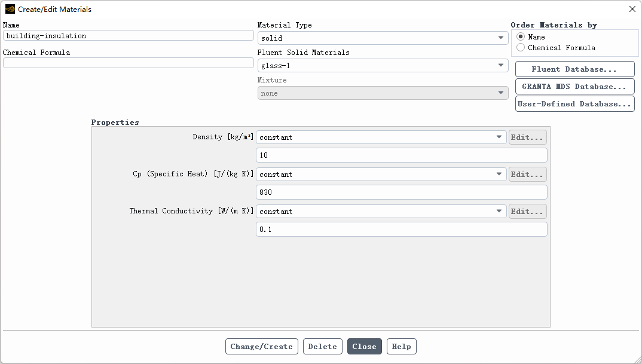Open the Density method dropdown
Screen dimensions: 642x364
click(x=381, y=137)
